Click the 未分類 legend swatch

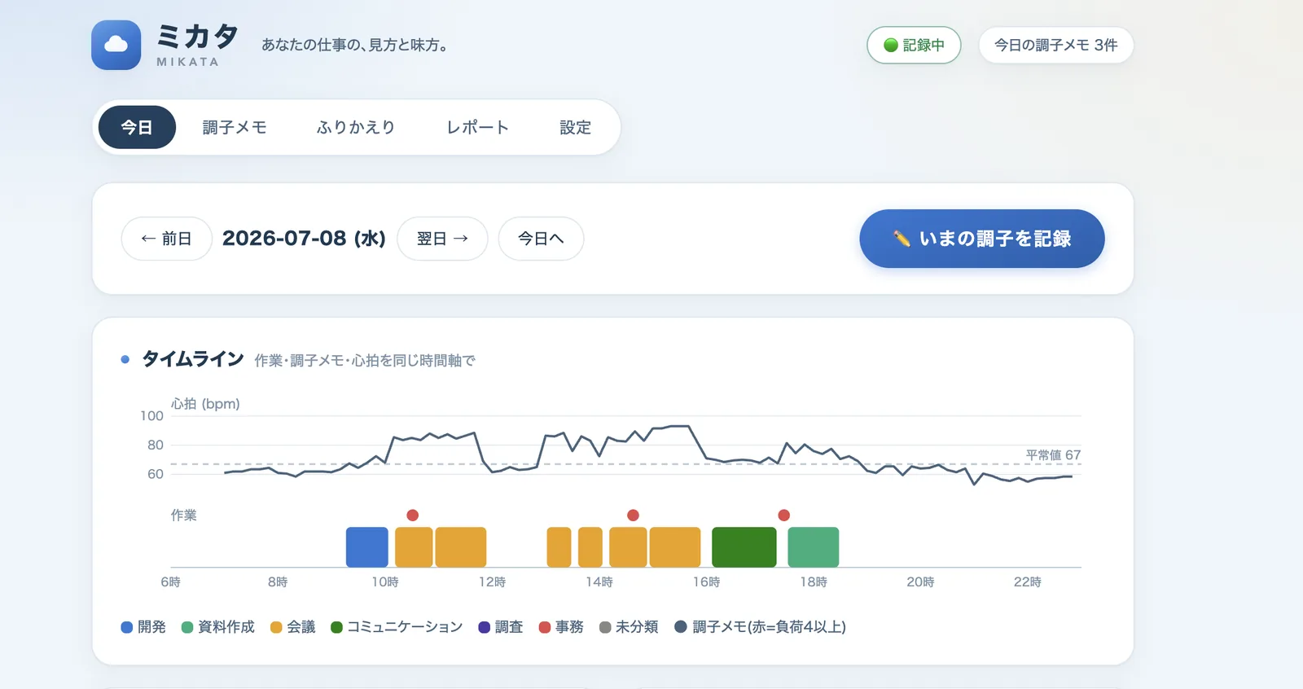click(605, 627)
